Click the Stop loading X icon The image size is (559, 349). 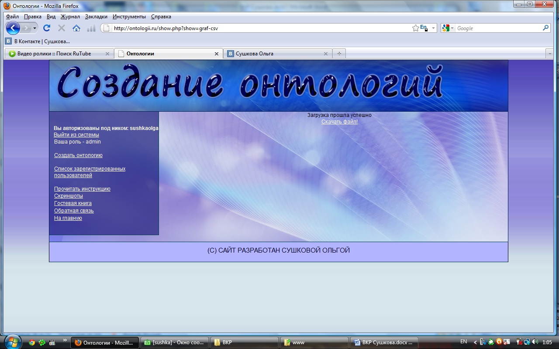(x=62, y=28)
